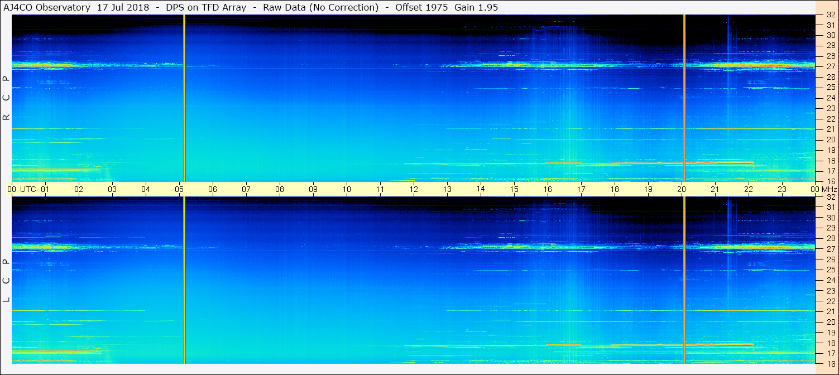This screenshot has width=839, height=375.
Task: Click the 25 MHz label in LCP panel
Action: click(x=830, y=270)
